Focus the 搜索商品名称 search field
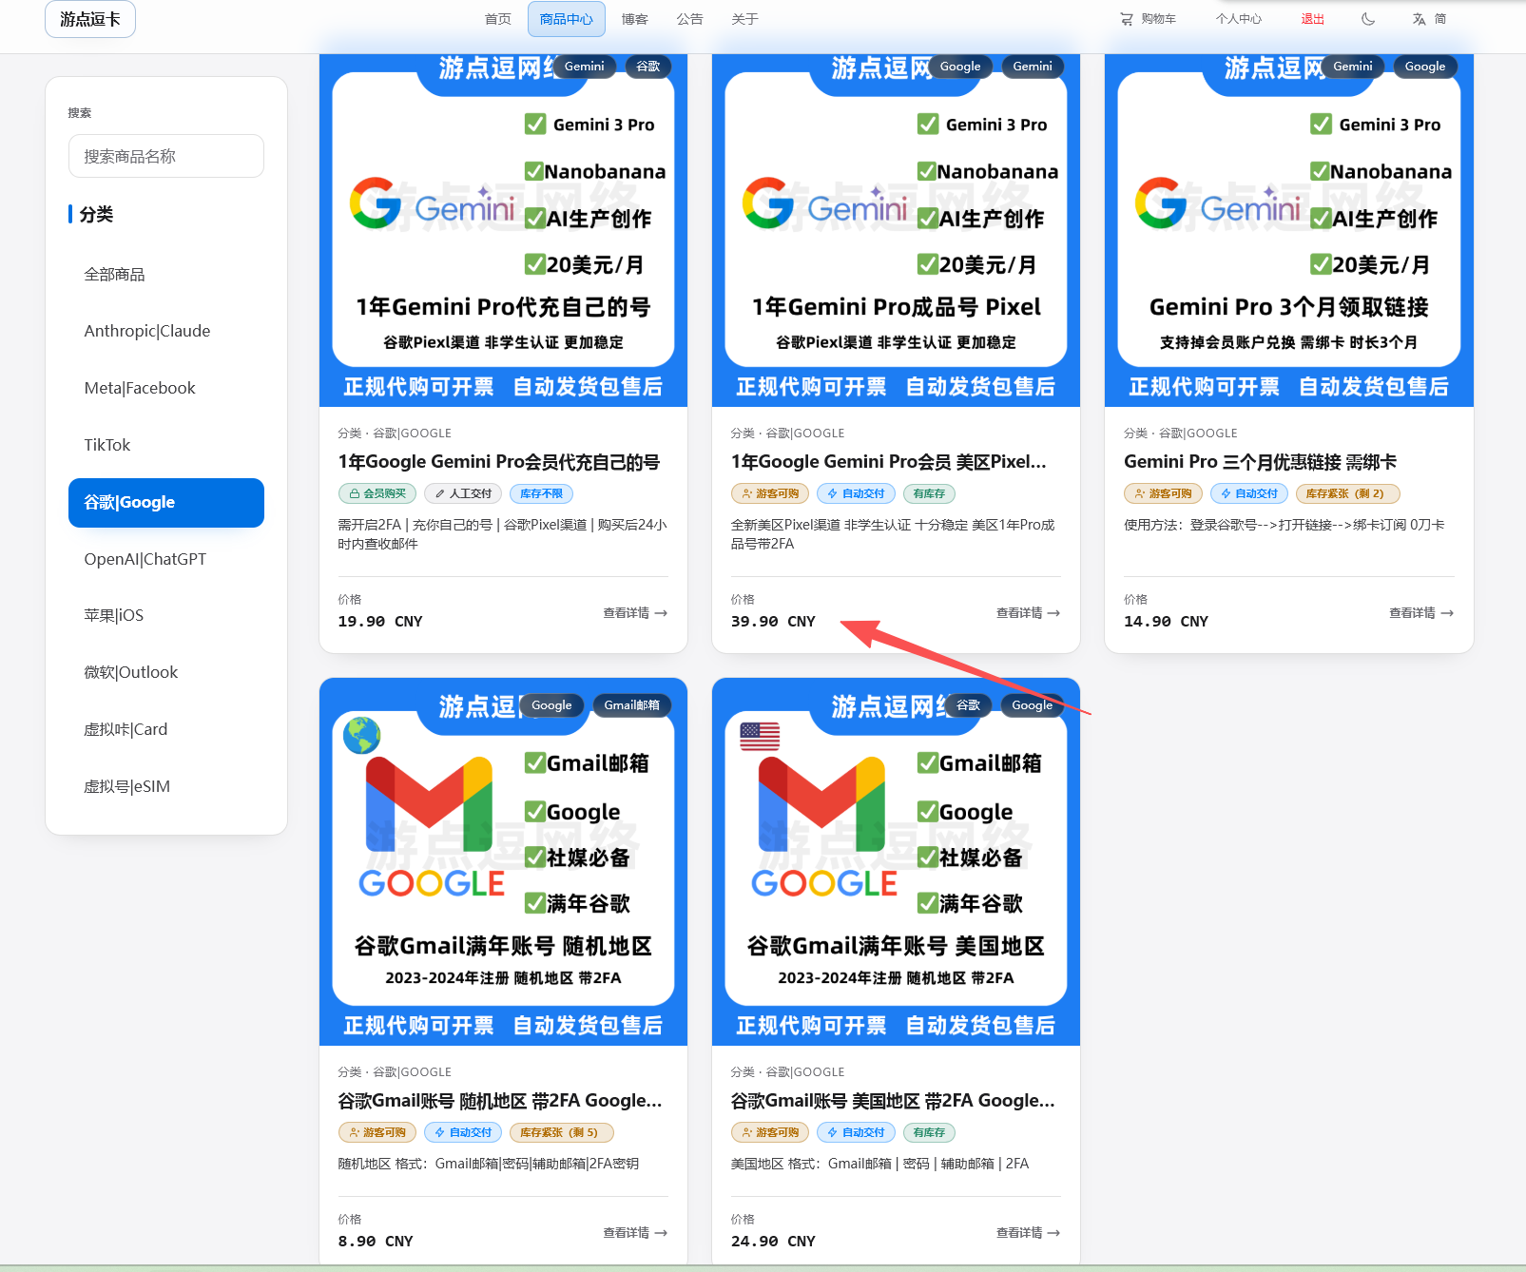The height and width of the screenshot is (1272, 1526). (166, 156)
